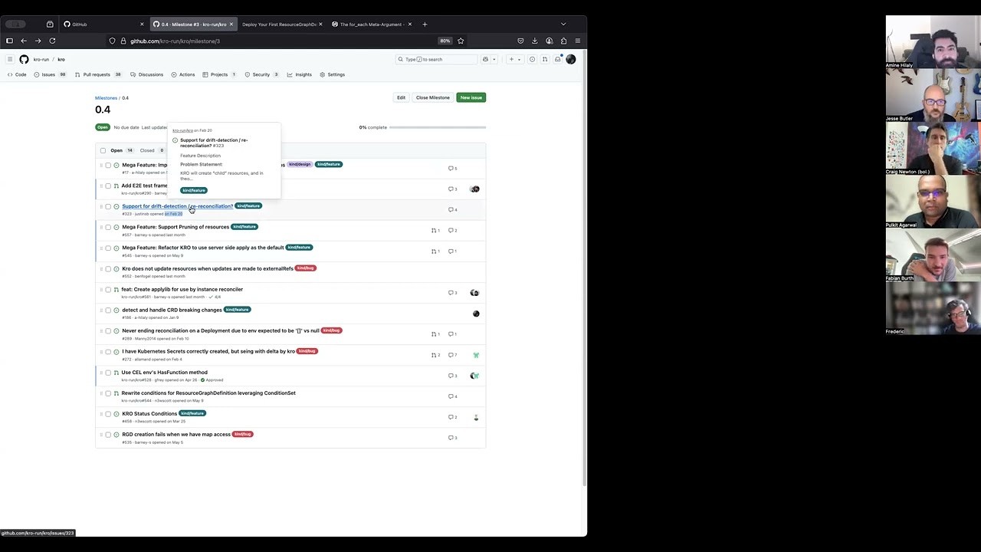Open the repository Settings tab
Viewport: 981px width, 552px height.
coord(333,74)
